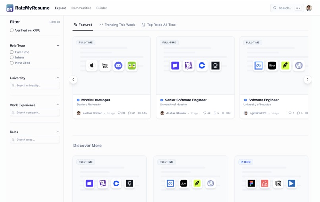Click the Meta logo on Software Engineer card
This screenshot has height=202, width=320.
click(x=258, y=66)
